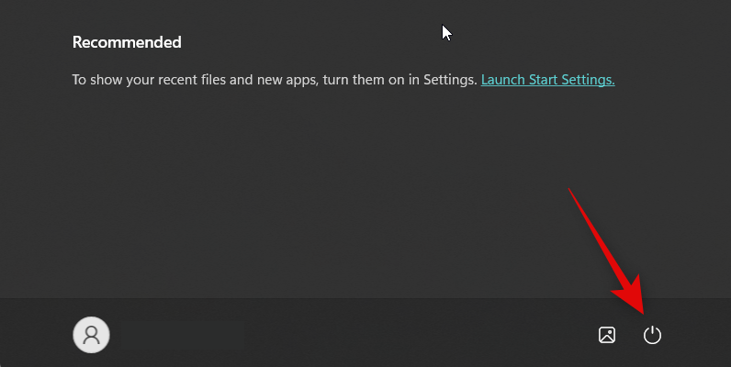Screen dimensions: 731x367
Task: Click the empty Start footer bar middle
Action: point(367,335)
